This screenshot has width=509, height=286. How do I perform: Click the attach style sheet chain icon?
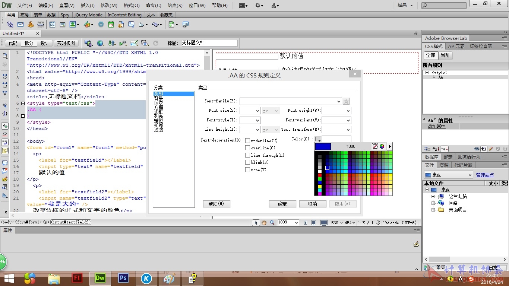(477, 149)
